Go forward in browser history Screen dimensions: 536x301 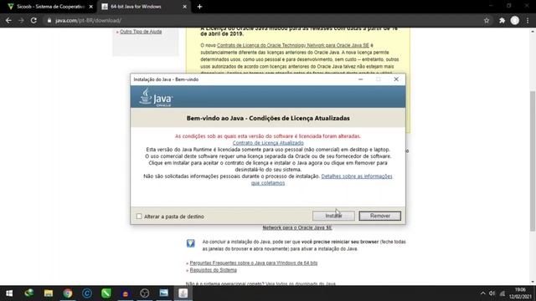(21, 20)
